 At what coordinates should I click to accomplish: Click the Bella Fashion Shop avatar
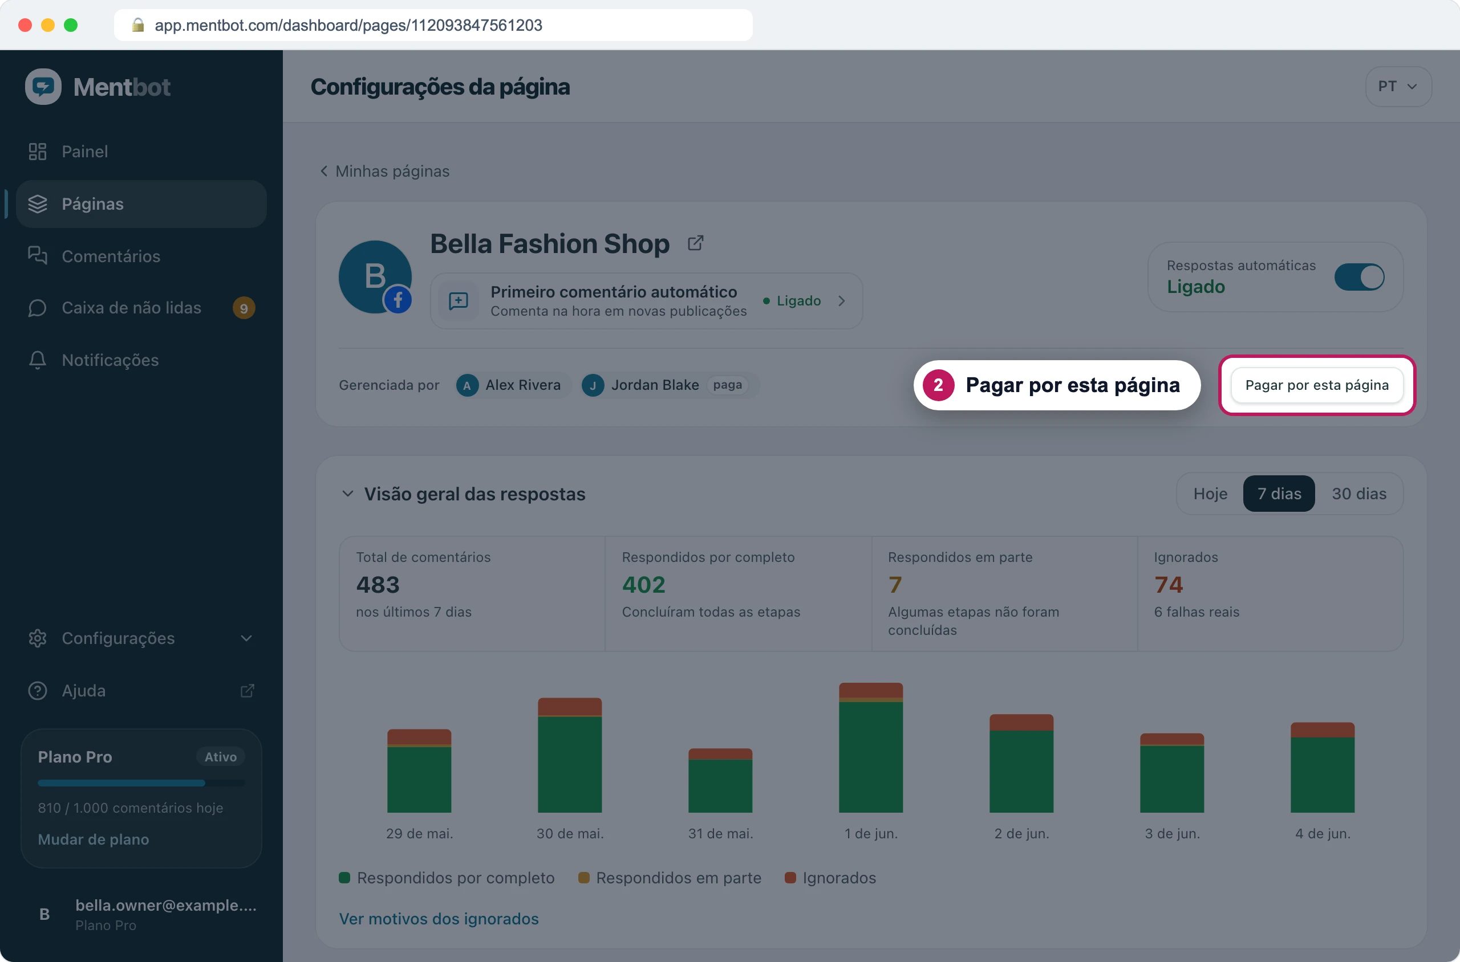pyautogui.click(x=375, y=277)
